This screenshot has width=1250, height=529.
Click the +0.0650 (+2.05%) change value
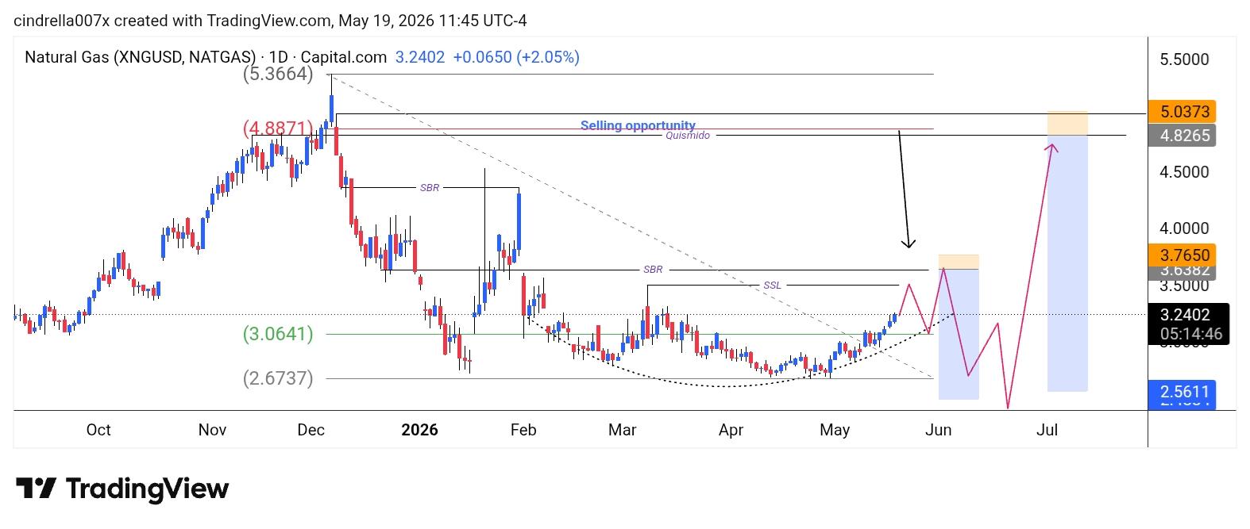point(516,57)
